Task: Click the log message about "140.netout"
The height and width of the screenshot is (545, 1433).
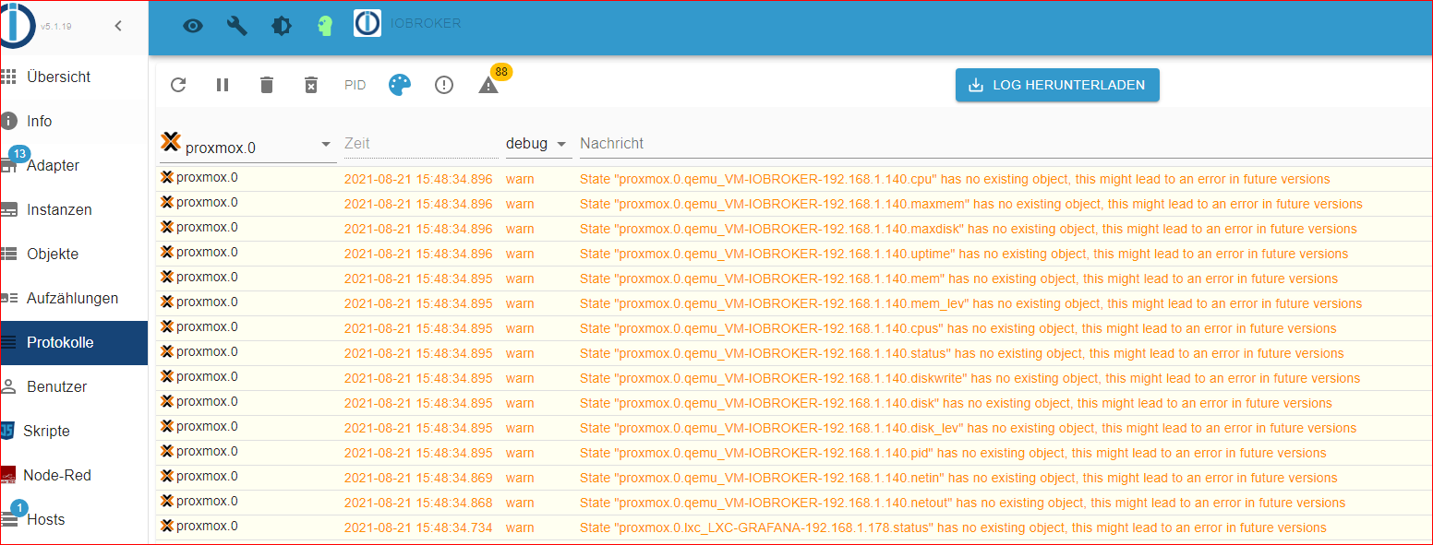Action: (x=963, y=503)
